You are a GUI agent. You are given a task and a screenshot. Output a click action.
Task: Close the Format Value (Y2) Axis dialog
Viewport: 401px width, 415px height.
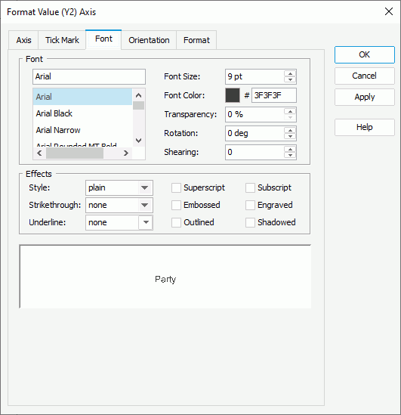(x=389, y=11)
